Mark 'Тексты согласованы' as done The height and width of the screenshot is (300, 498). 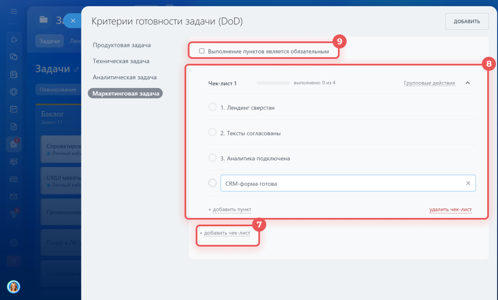pyautogui.click(x=212, y=133)
